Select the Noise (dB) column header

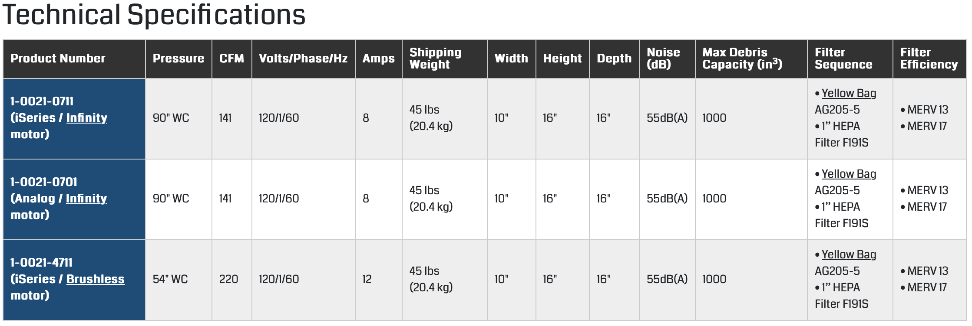(x=663, y=59)
